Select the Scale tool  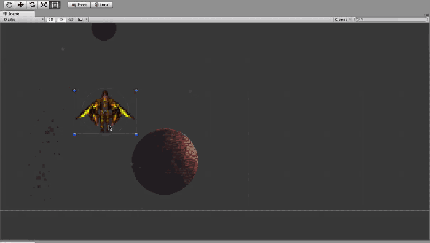tap(44, 5)
